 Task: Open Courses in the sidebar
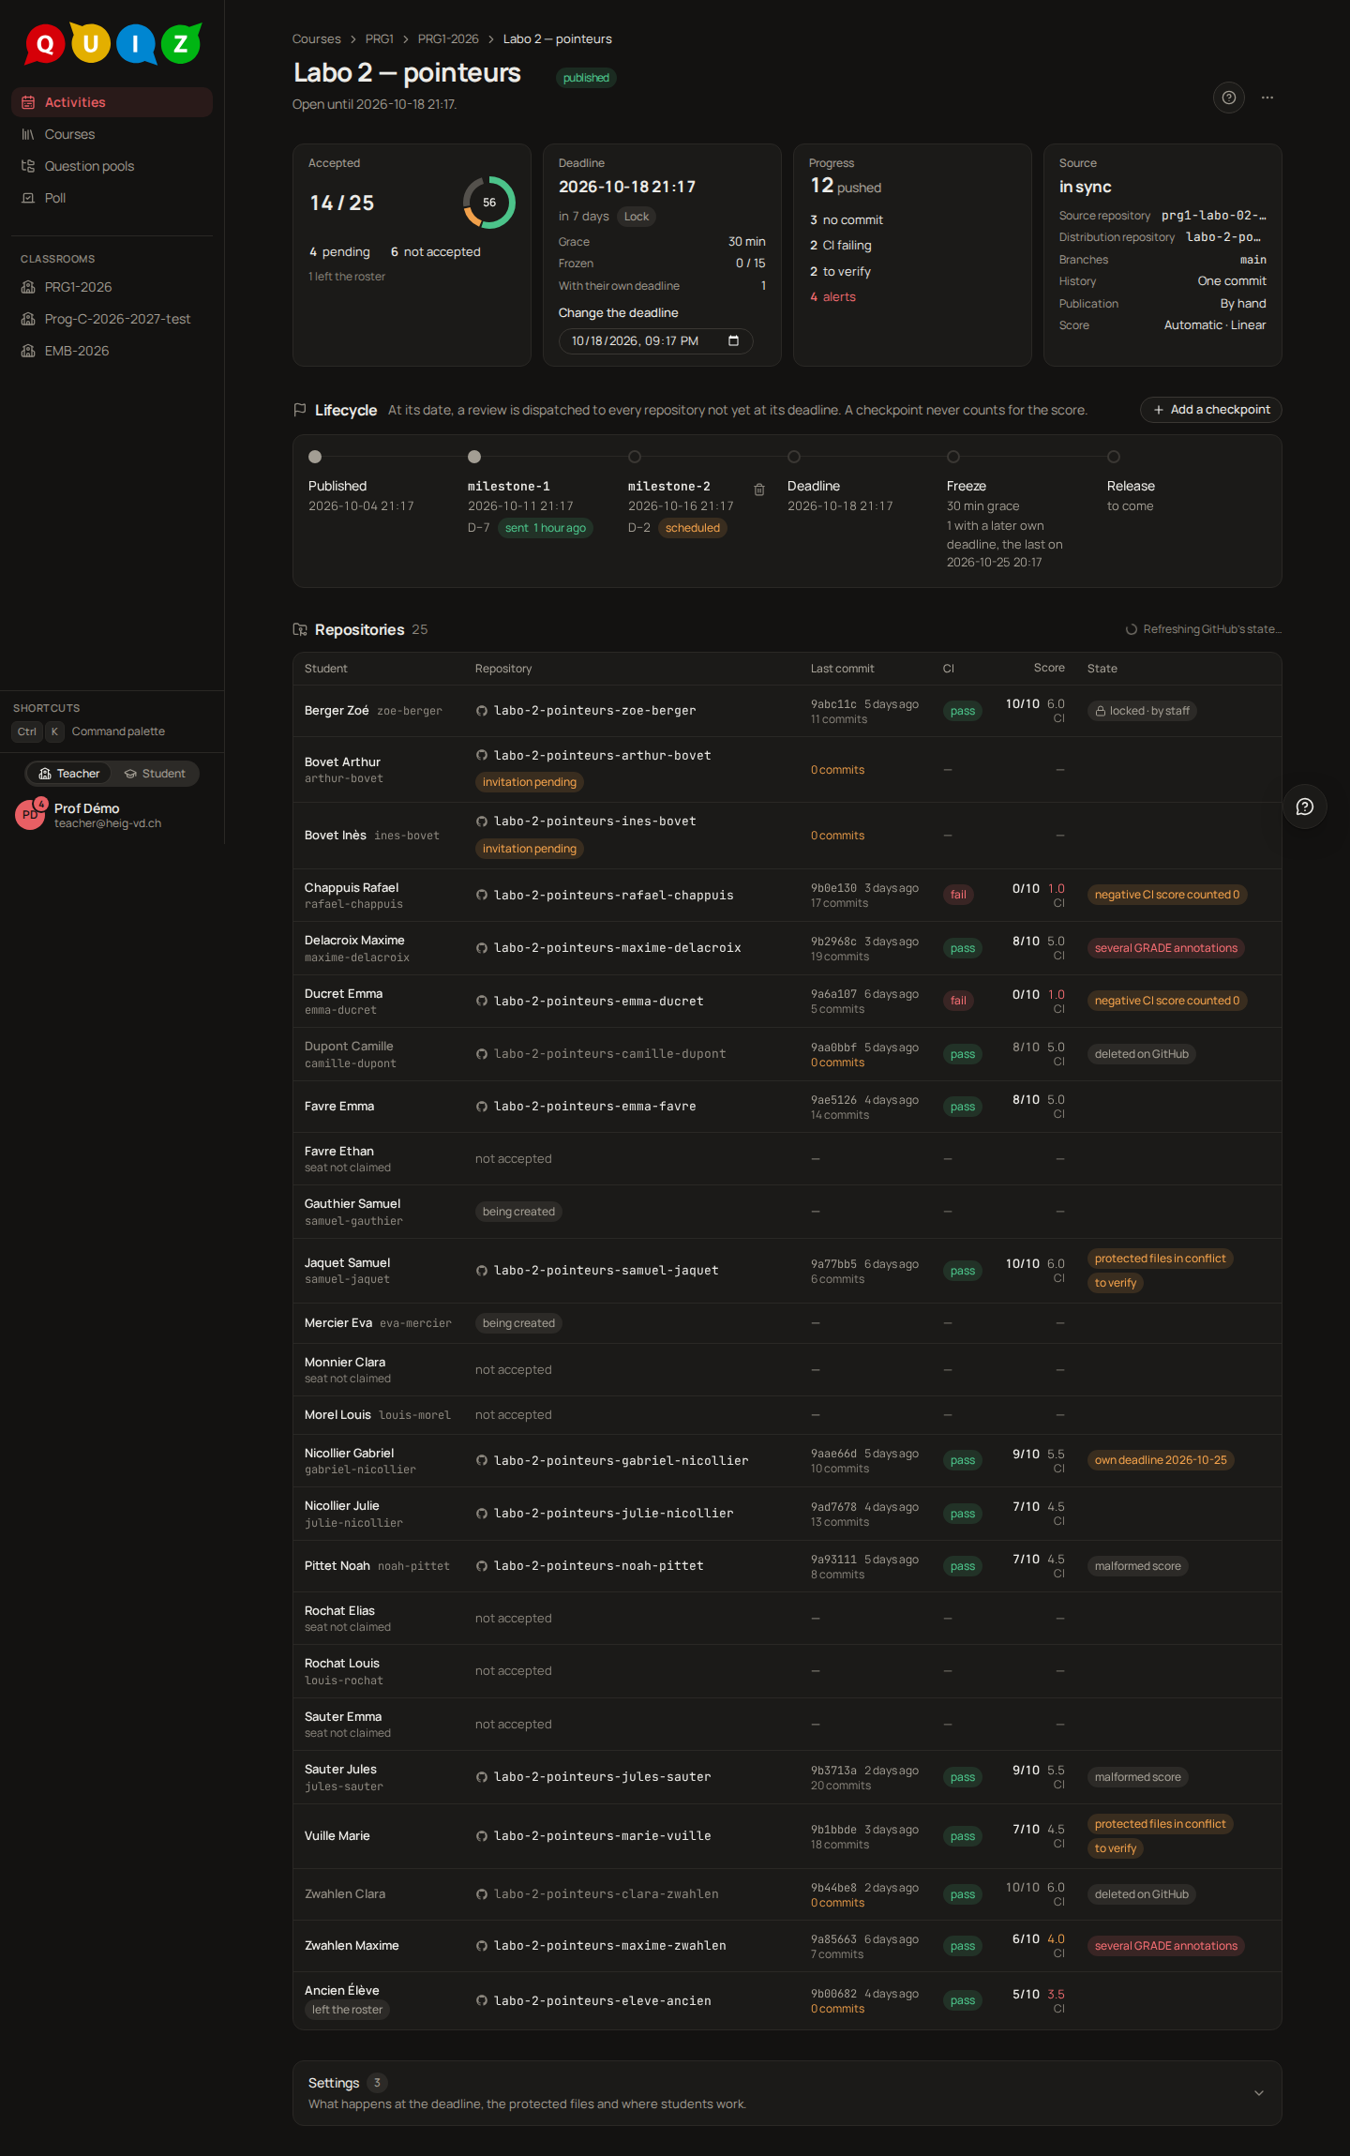(x=112, y=134)
